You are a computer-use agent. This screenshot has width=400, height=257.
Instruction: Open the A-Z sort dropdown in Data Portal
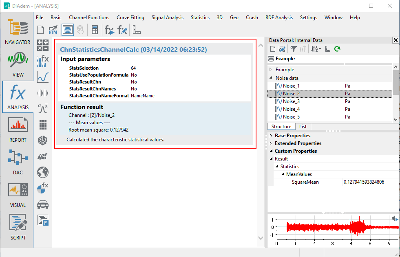point(316,49)
